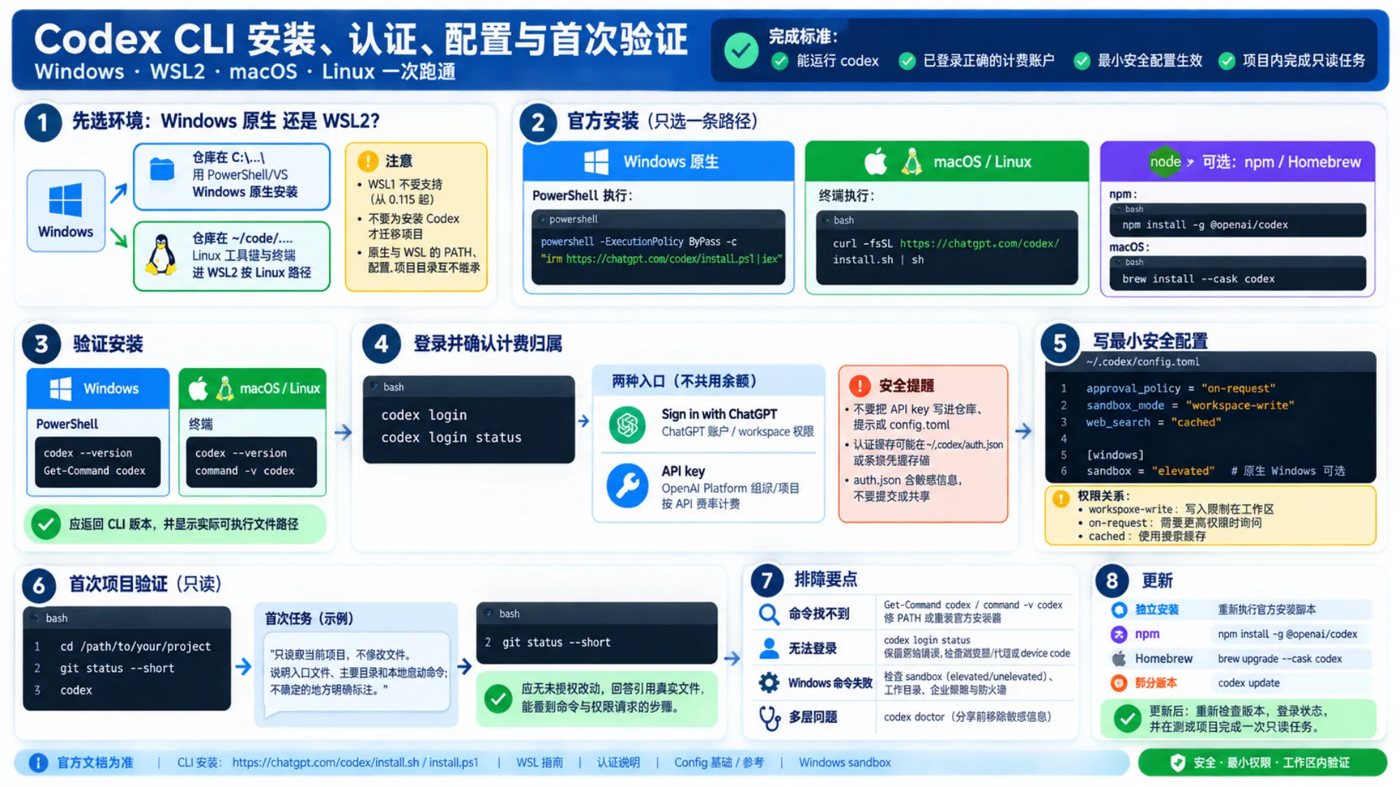Click the person icon beside 无法登录
This screenshot has width=1400, height=787.
click(x=769, y=648)
